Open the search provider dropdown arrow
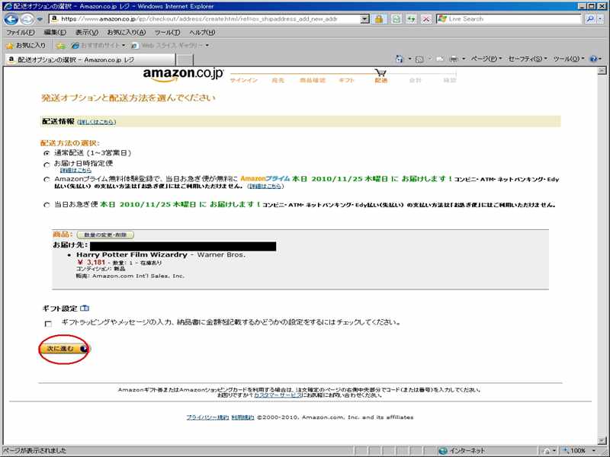The image size is (610, 457). (602, 18)
